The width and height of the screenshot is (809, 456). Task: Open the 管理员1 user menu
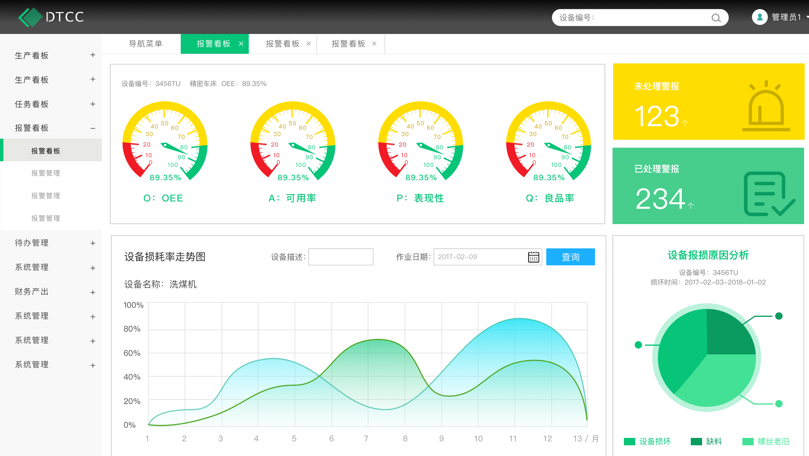point(786,17)
